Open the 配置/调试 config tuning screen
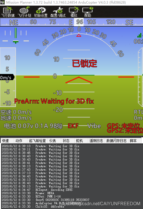 tap(58, 12)
